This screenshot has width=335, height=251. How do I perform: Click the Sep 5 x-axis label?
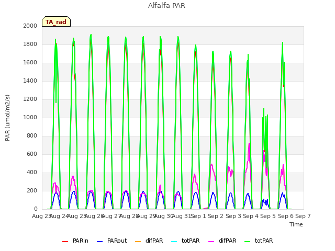(x=268, y=216)
